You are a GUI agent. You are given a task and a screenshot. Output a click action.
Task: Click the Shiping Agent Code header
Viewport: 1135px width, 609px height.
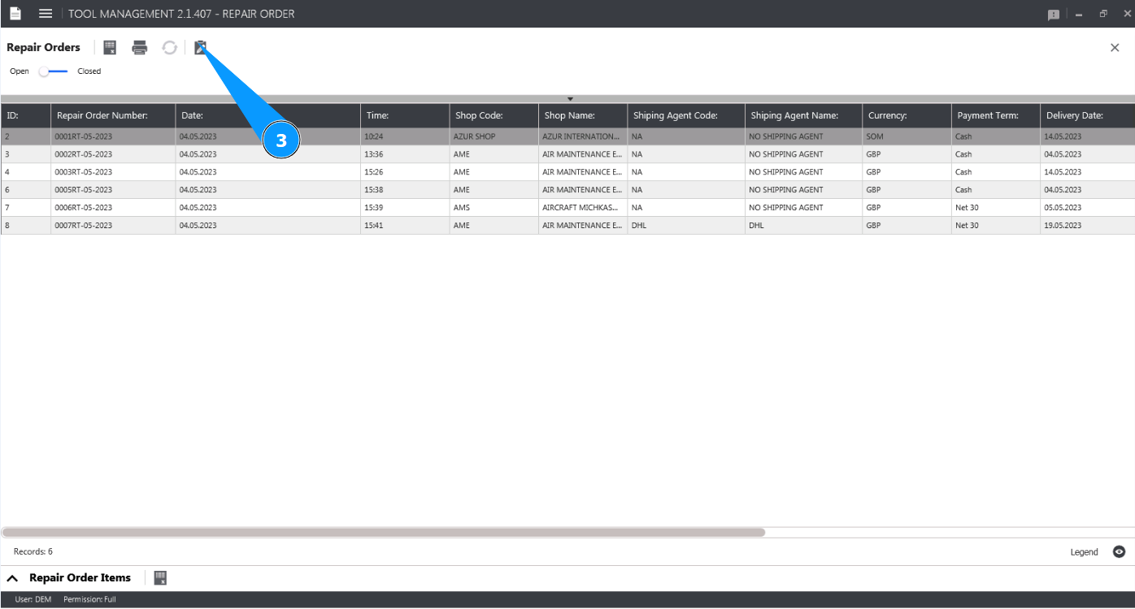tap(686, 115)
